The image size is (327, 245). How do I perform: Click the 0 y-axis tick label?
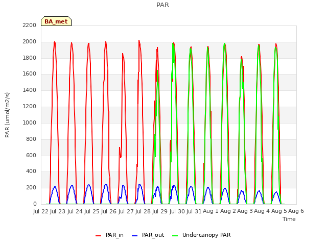(x=35, y=204)
